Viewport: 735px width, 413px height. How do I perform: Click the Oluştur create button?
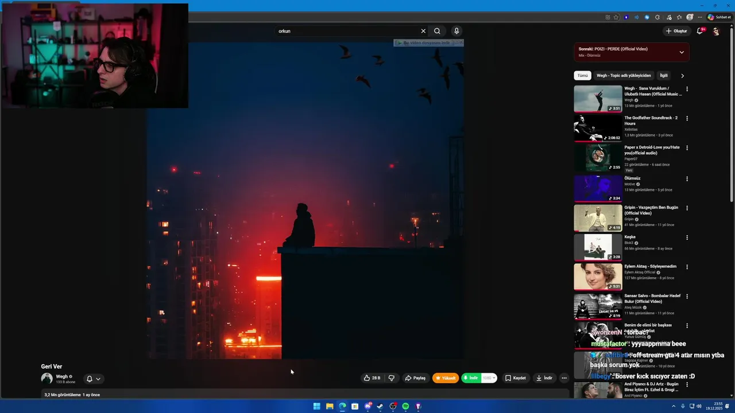(676, 31)
